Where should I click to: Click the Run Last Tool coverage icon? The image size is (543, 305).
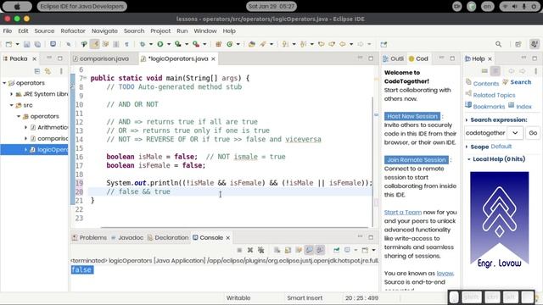(177, 44)
